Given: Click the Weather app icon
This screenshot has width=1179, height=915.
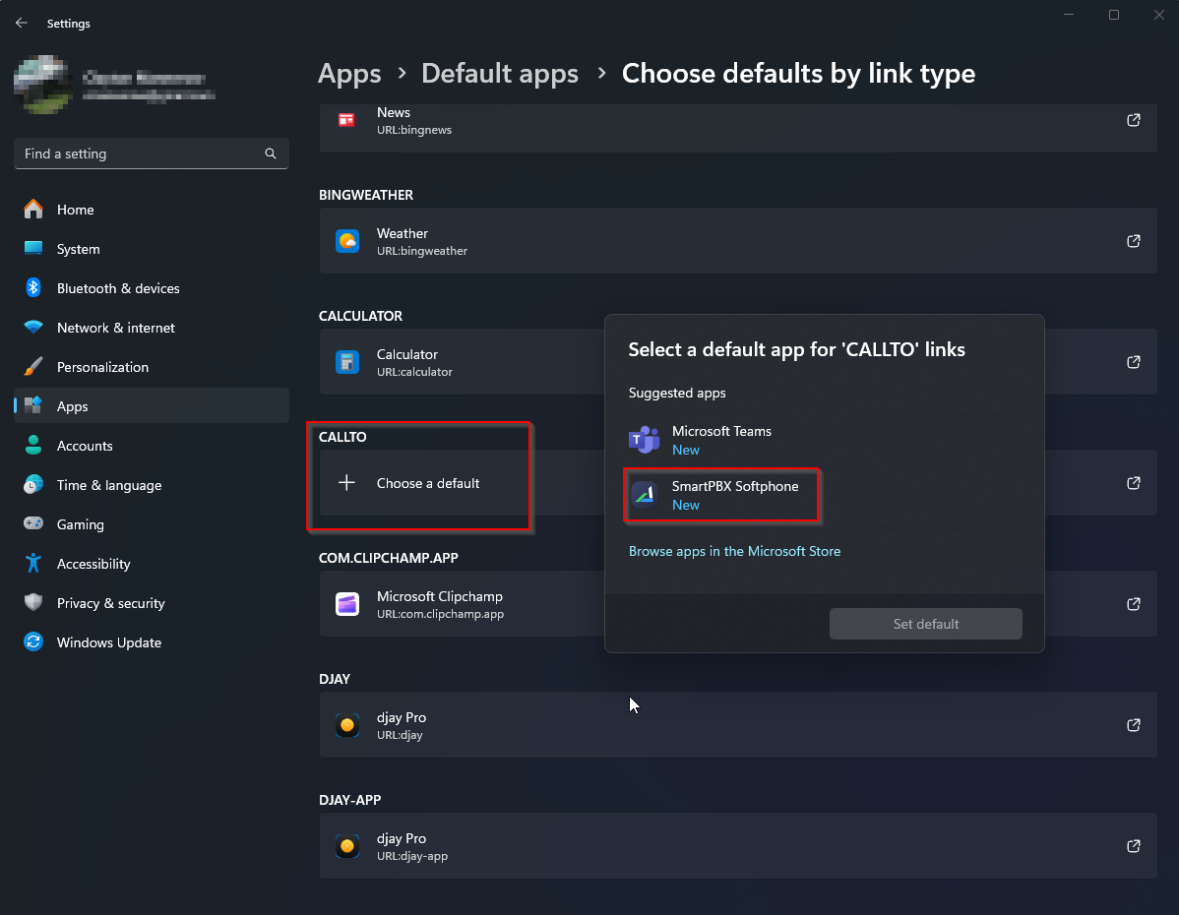Looking at the screenshot, I should click(x=346, y=241).
